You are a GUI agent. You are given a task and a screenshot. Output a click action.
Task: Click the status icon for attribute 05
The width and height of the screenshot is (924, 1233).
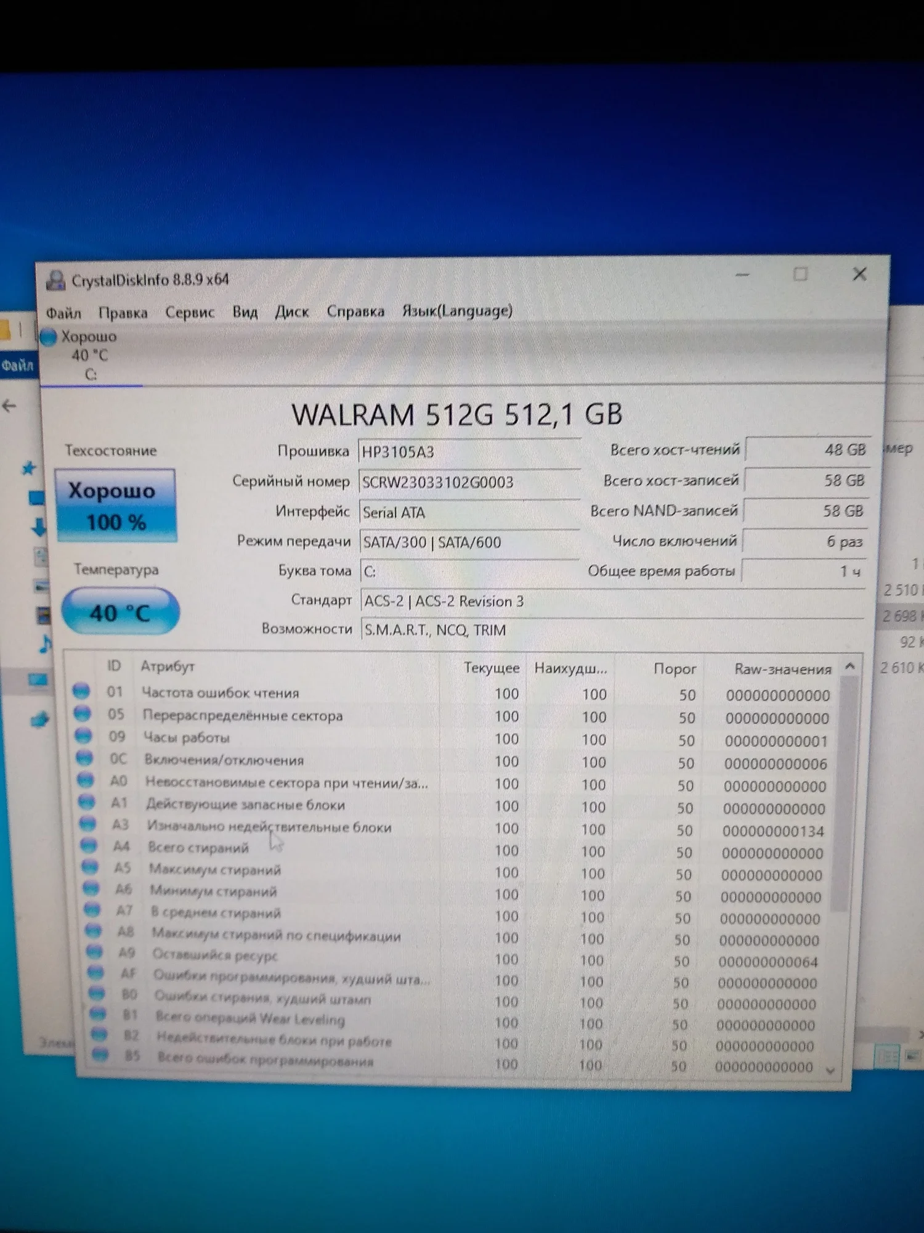tap(83, 713)
